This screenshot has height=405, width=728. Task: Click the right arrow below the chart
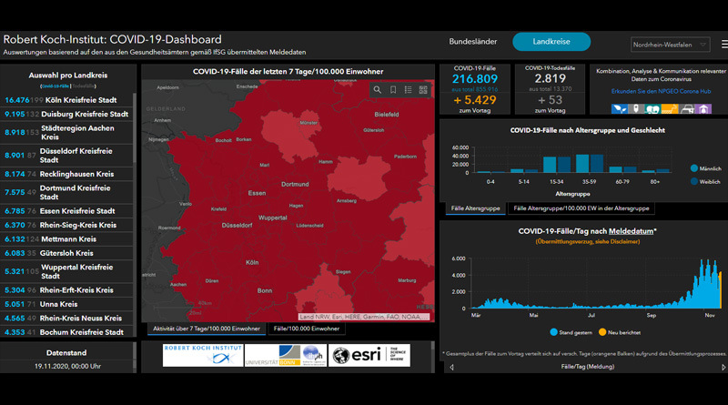coord(723,367)
